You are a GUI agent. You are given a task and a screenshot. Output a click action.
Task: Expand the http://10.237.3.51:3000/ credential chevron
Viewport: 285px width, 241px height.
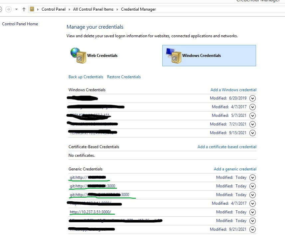pyautogui.click(x=252, y=212)
